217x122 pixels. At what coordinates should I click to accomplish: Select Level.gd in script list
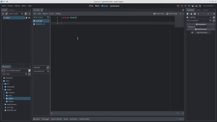(41, 21)
